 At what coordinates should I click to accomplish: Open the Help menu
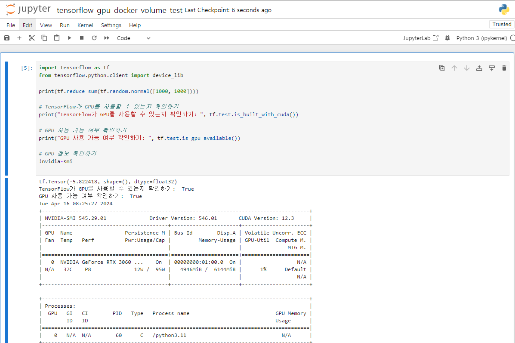point(135,25)
